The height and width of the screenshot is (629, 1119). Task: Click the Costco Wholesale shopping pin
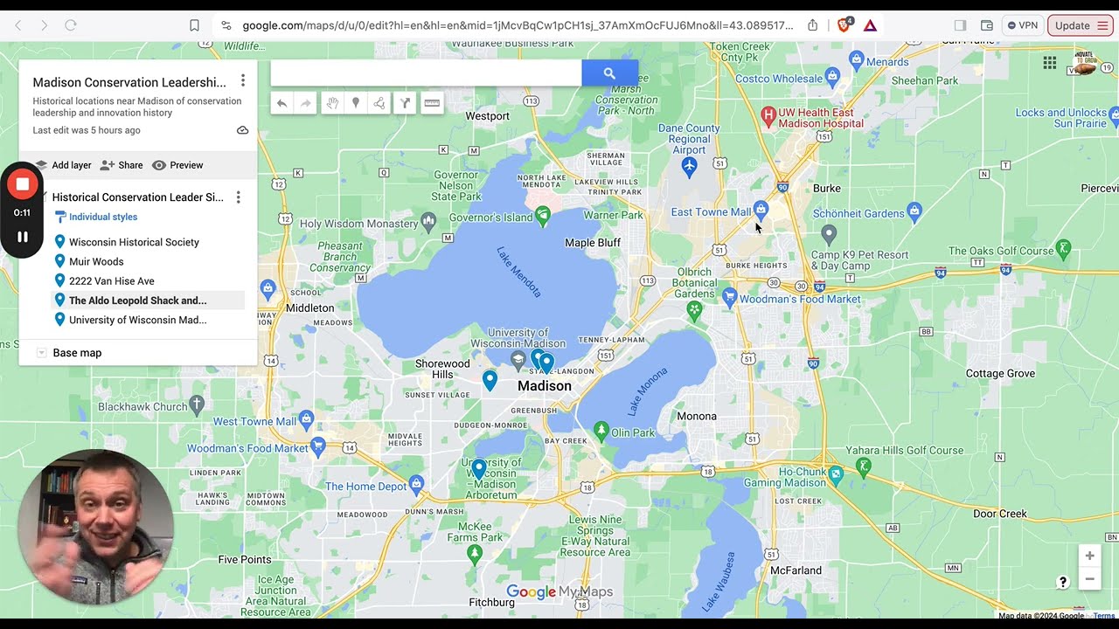coord(833,77)
